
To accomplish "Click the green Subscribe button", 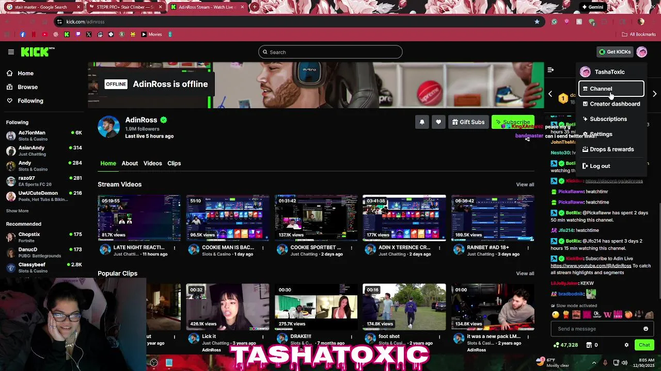I will (513, 122).
